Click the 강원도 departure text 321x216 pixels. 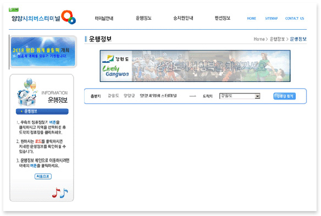pyautogui.click(x=113, y=96)
